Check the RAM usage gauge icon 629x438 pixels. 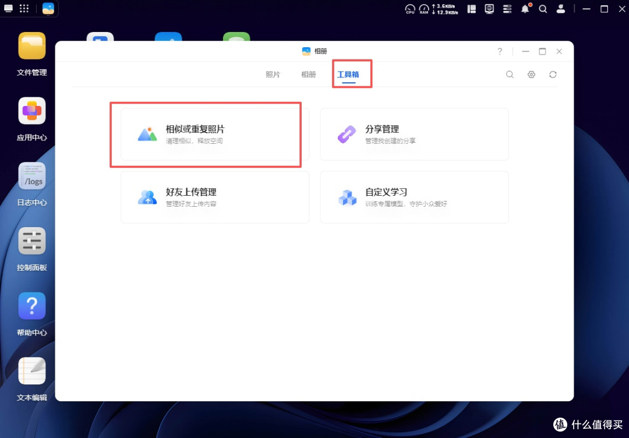click(x=423, y=9)
